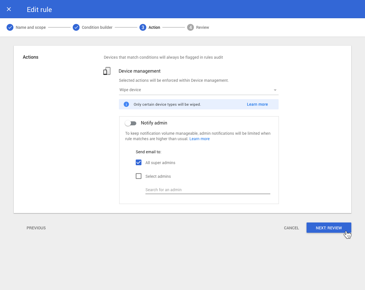Image resolution: width=365 pixels, height=290 pixels.
Task: Click Learn more about notification limits
Action: [x=199, y=139]
